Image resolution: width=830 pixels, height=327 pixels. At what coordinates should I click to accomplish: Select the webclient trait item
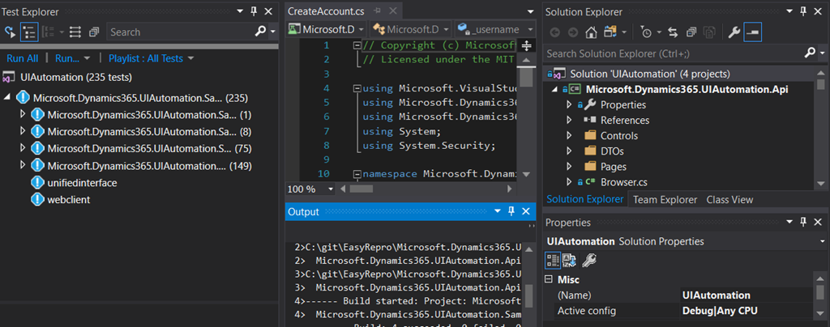click(x=69, y=200)
